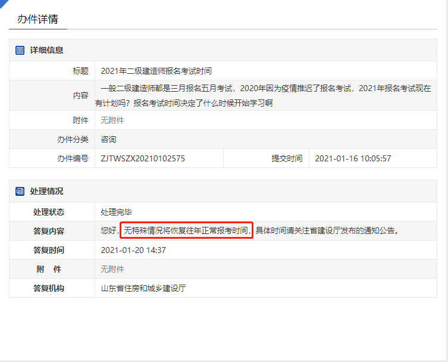This screenshot has height=362, width=448.
Task: Click the 详细信息 header text
Action: [x=46, y=51]
